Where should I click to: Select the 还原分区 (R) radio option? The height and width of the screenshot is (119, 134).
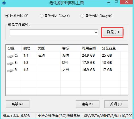pyautogui.click(x=17, y=16)
